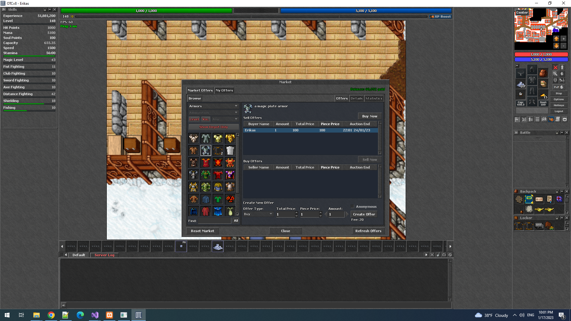Toggle Show Depot Only filter

pos(214,127)
